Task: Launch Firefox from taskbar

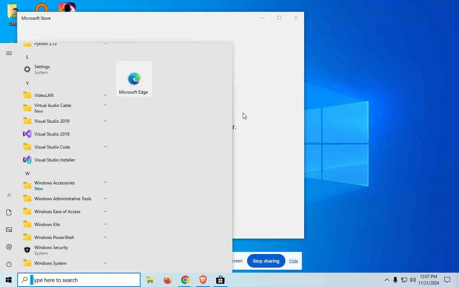Action: coord(167,280)
